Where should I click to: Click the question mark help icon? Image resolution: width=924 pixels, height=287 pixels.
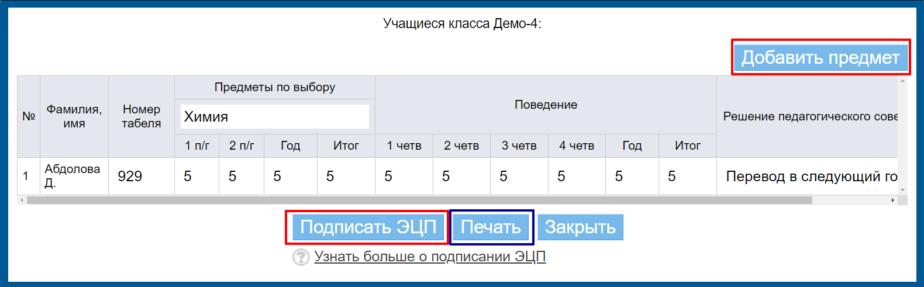tap(301, 257)
